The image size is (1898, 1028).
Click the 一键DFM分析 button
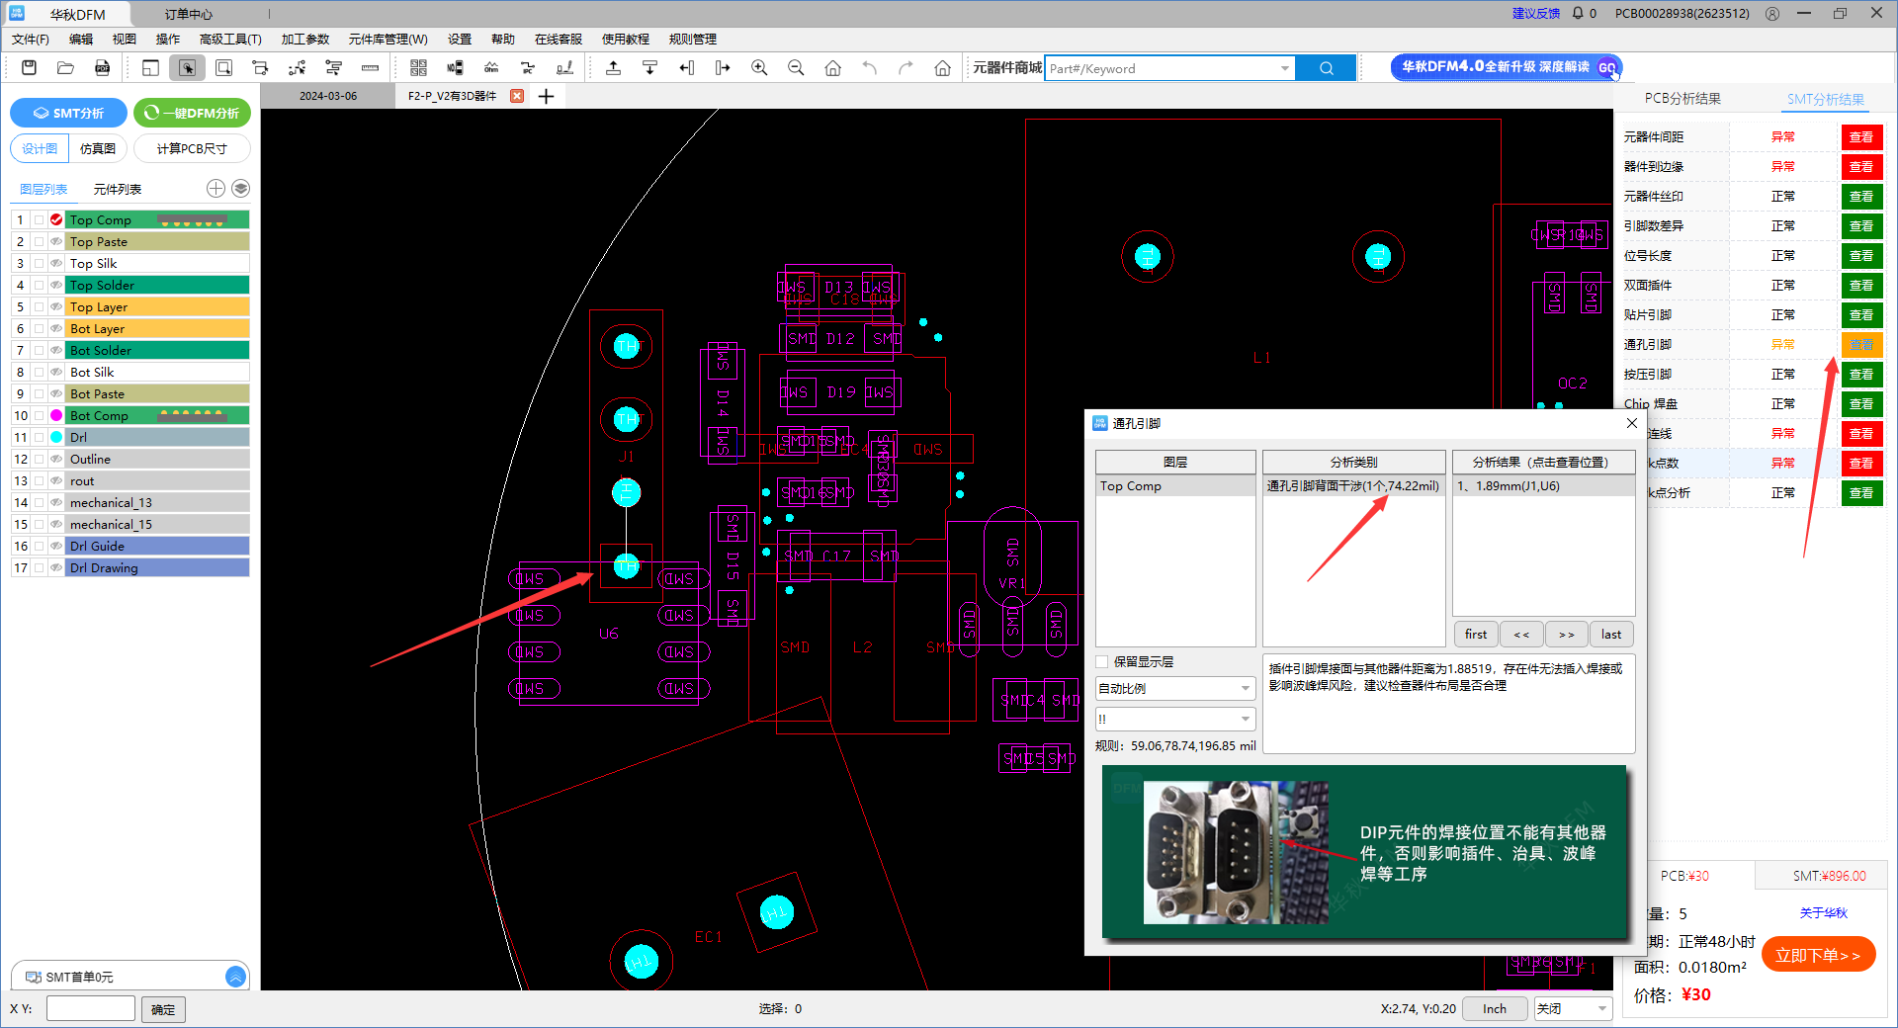193,114
